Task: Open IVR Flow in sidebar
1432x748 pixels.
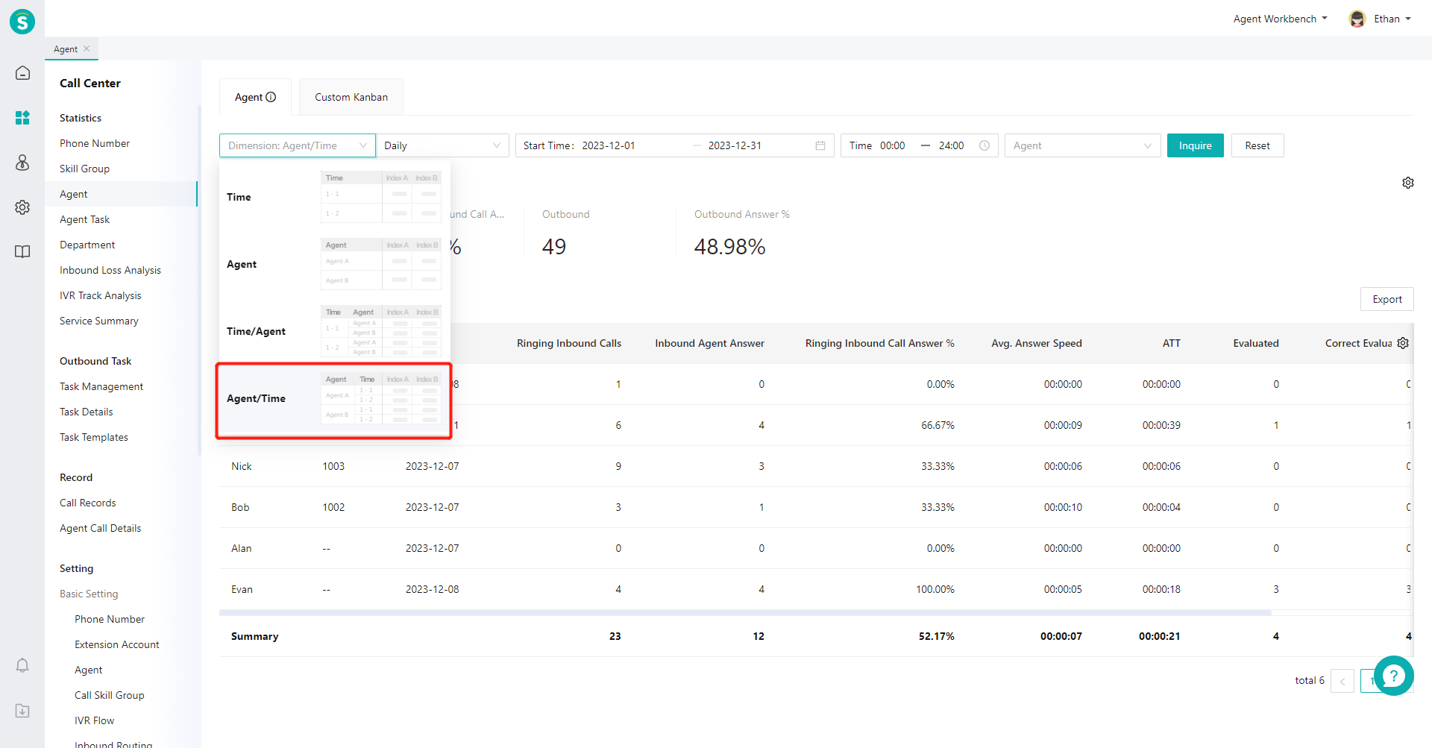Action: coord(95,720)
